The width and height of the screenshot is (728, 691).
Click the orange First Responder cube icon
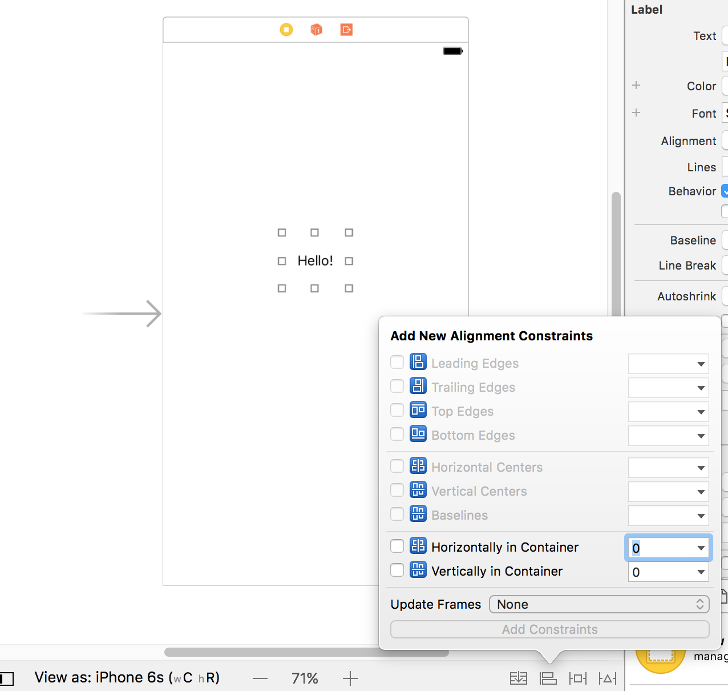click(x=316, y=30)
